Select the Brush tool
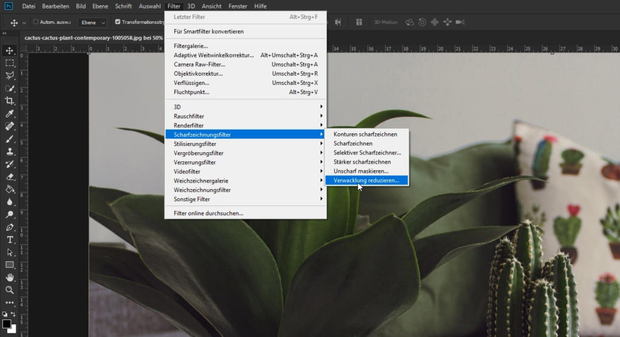The width and height of the screenshot is (620, 337). 10,139
